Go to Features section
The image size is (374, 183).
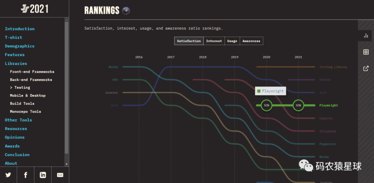(x=15, y=55)
